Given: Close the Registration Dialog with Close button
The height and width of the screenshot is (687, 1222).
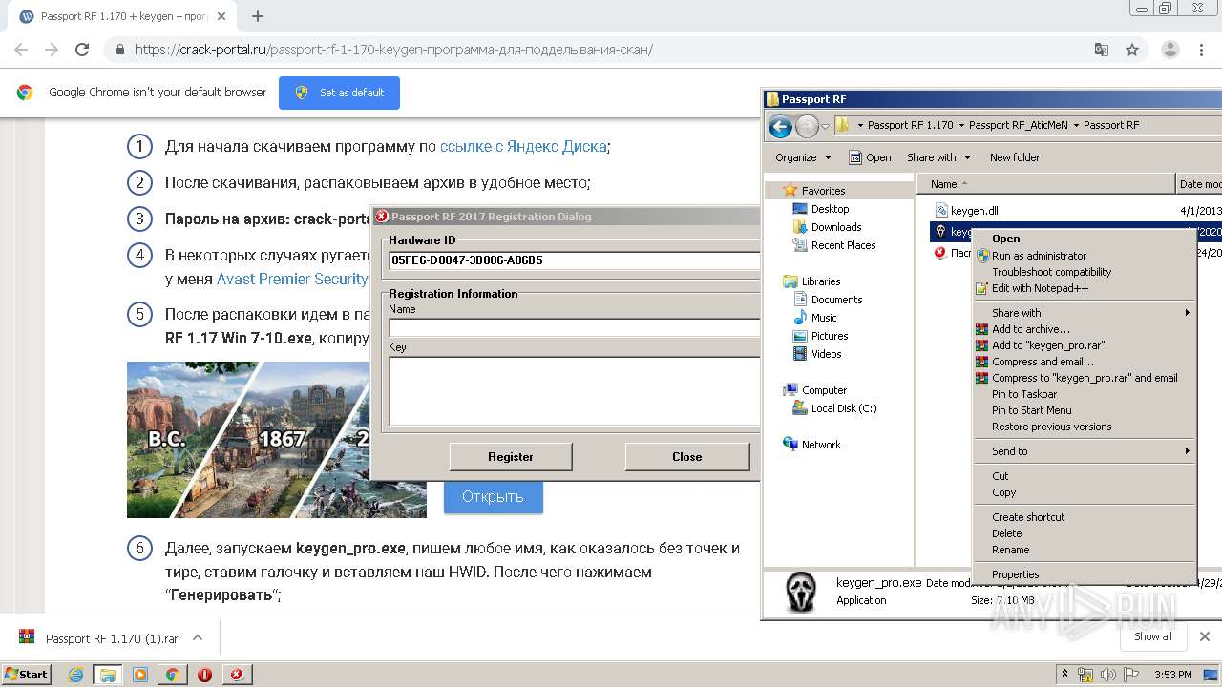Looking at the screenshot, I should tap(686, 457).
